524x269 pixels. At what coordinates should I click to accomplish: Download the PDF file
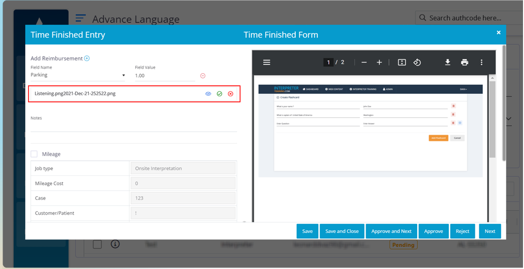coord(448,62)
